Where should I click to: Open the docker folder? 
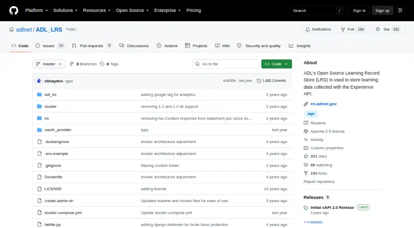(x=50, y=106)
